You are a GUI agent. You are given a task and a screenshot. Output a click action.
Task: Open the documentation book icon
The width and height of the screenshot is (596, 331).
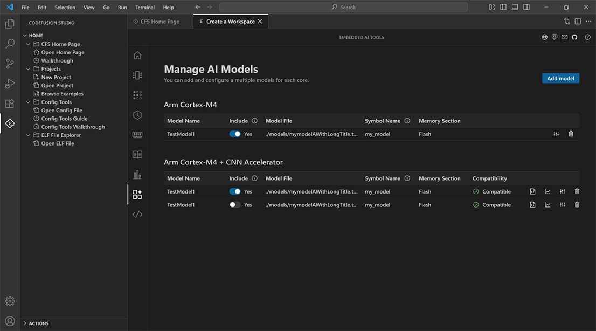137,155
